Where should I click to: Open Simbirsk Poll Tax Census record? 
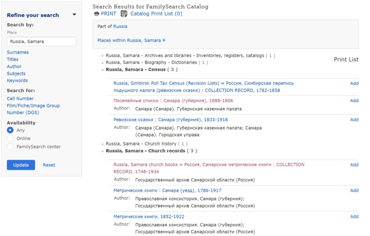point(203,87)
